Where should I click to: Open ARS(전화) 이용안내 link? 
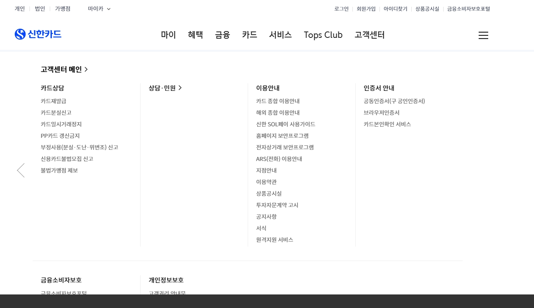tap(279, 159)
